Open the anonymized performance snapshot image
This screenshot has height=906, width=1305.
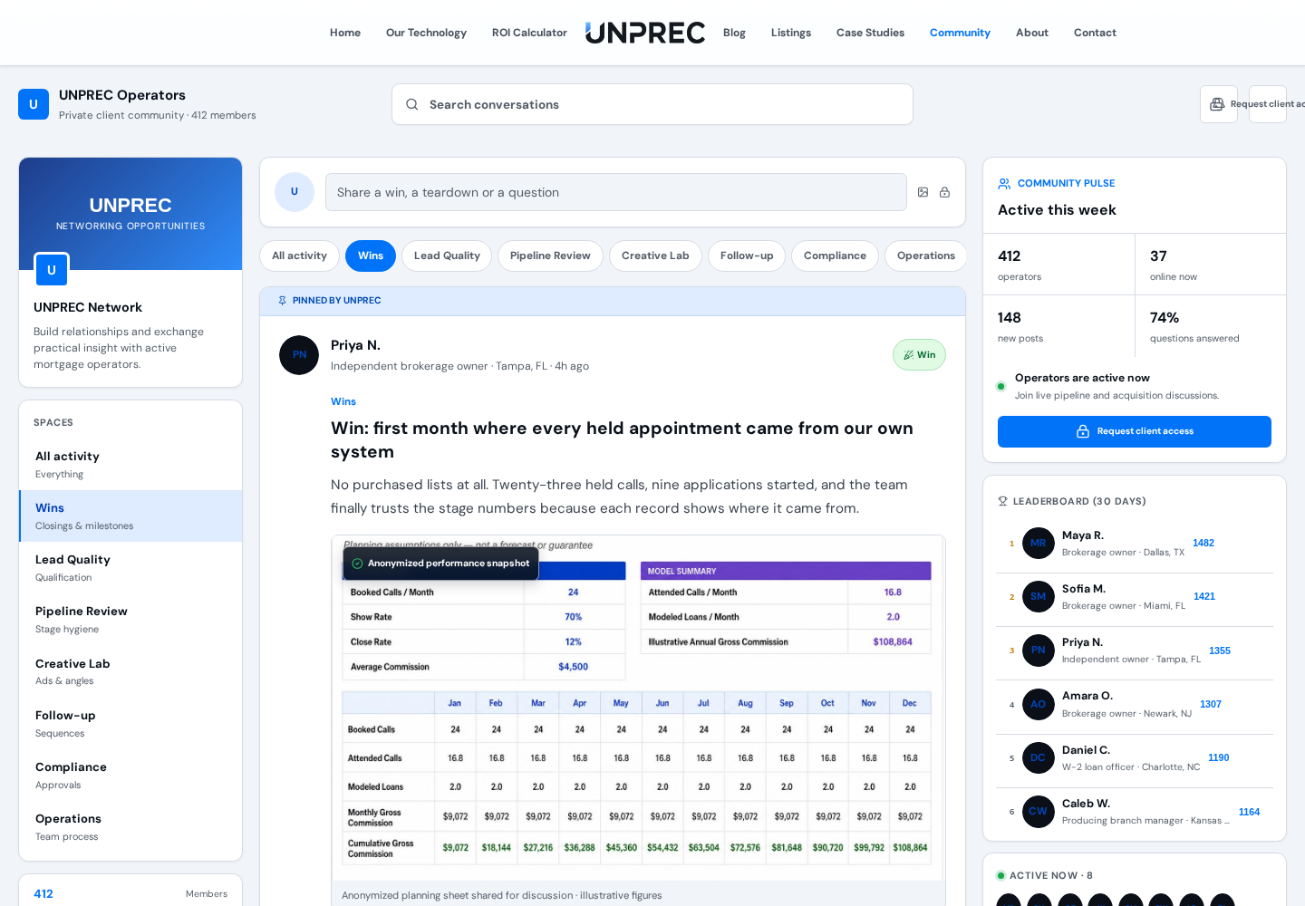(x=638, y=708)
